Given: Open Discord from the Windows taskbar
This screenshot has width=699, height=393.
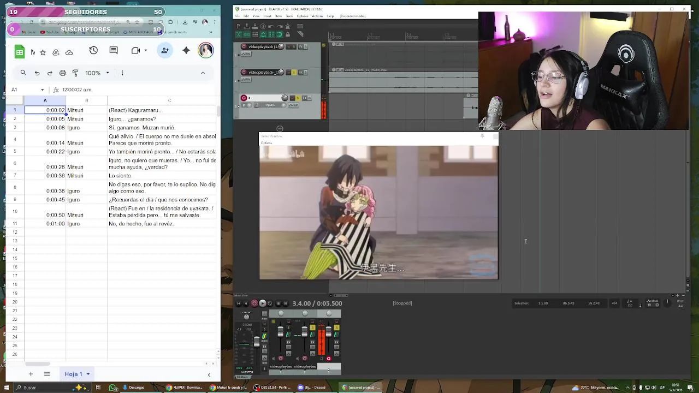Looking at the screenshot, I should (312, 388).
